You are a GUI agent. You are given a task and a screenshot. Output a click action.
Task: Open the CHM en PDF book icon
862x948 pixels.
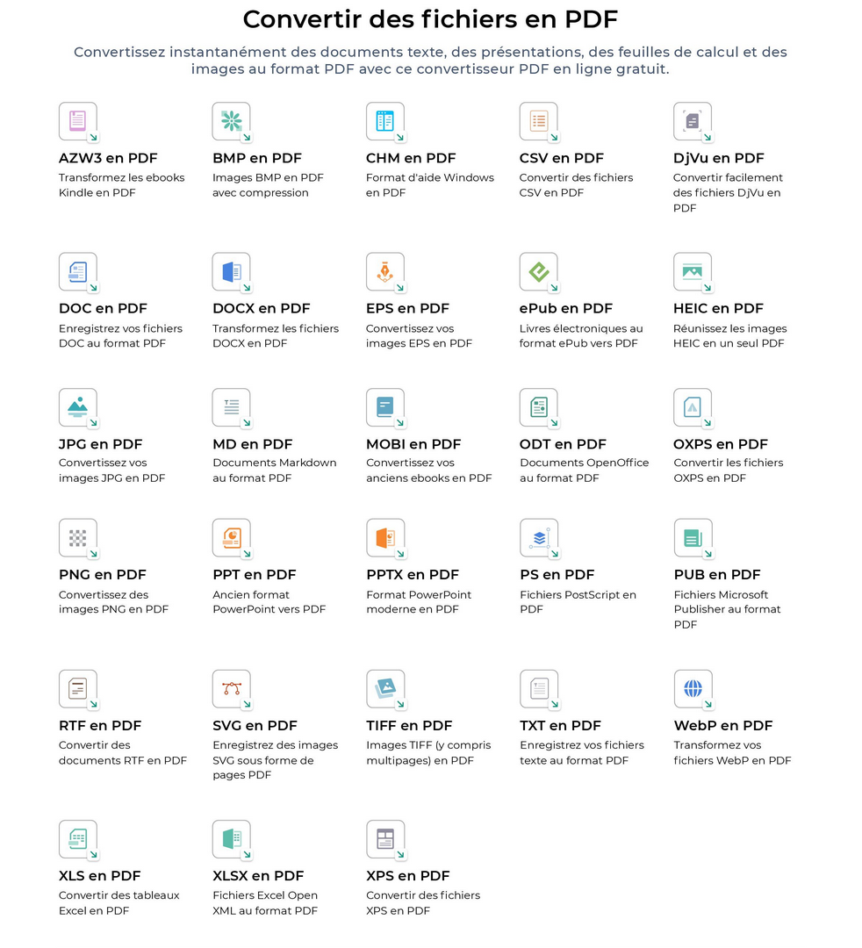pos(385,121)
